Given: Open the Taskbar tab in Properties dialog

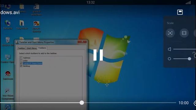Looking at the screenshot, I should pos(21,48).
